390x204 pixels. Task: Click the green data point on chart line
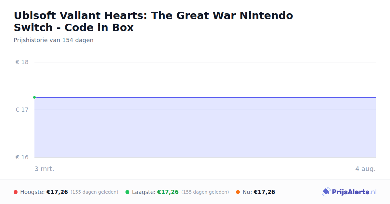34,97
